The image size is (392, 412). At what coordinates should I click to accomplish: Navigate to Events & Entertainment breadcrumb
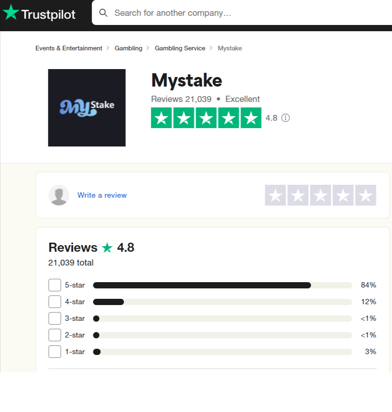[68, 48]
